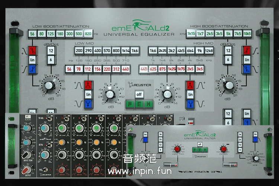Select the 570 low mid frequency
Viewport: 279px width, 186px height.
(107, 51)
